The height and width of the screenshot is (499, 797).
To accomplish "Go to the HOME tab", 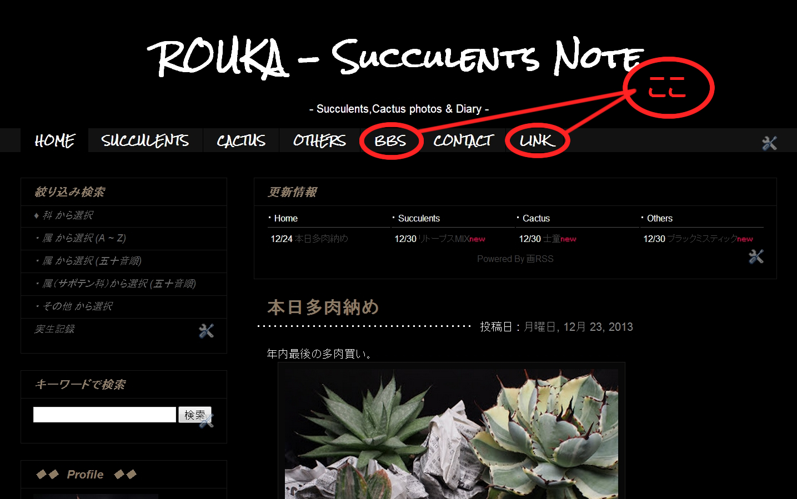I will (54, 140).
